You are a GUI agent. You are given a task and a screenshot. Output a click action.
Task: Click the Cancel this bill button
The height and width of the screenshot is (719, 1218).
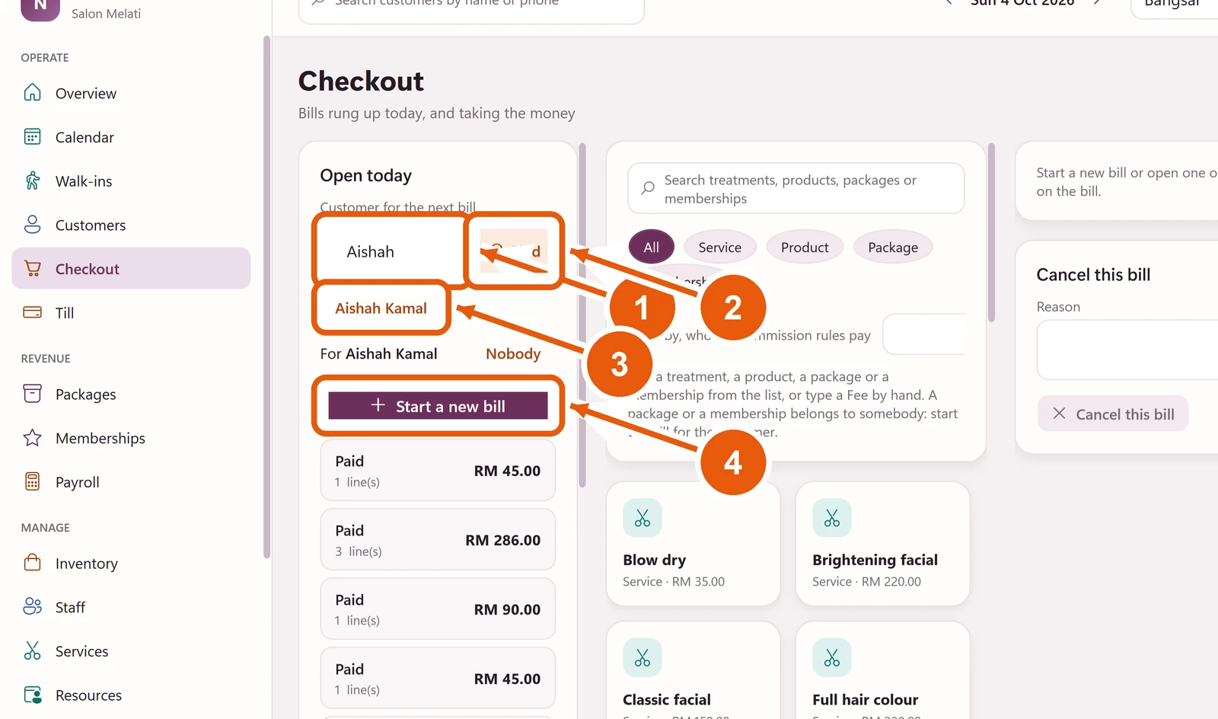(1113, 414)
